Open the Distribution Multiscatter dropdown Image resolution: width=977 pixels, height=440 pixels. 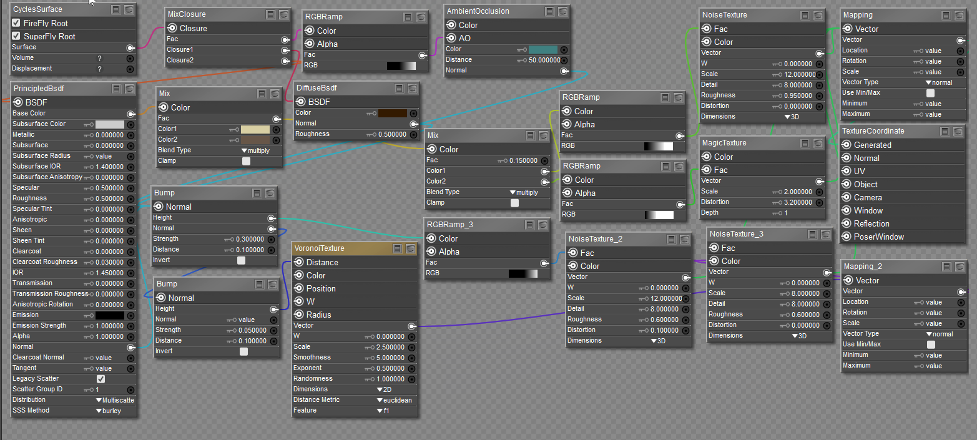click(115, 400)
